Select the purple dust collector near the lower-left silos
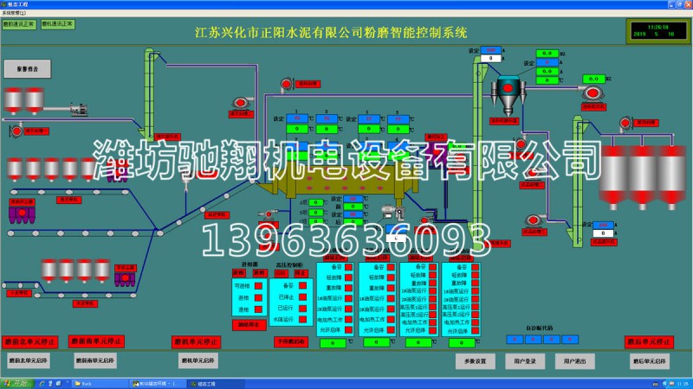This screenshot has height=389, width=693. click(125, 279)
